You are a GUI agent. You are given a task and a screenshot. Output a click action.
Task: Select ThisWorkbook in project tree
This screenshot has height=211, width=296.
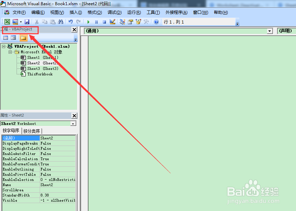click(40, 74)
